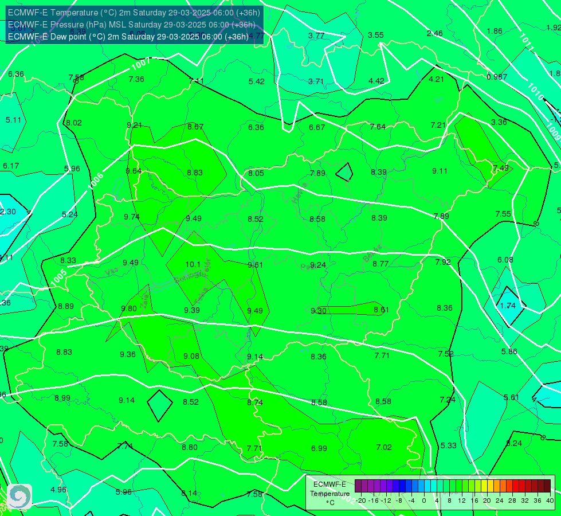Click the 5.42 temperature value

click(x=257, y=81)
